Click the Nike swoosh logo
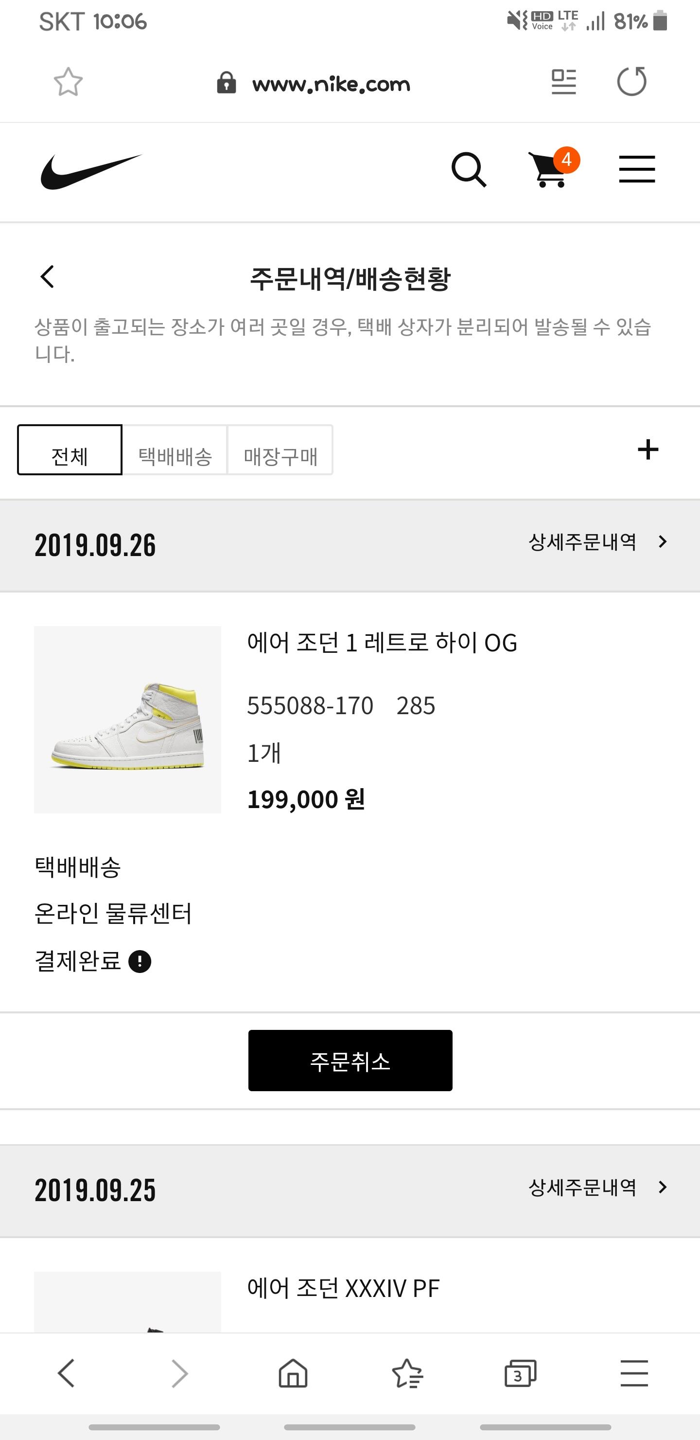The width and height of the screenshot is (700, 1440). click(91, 171)
